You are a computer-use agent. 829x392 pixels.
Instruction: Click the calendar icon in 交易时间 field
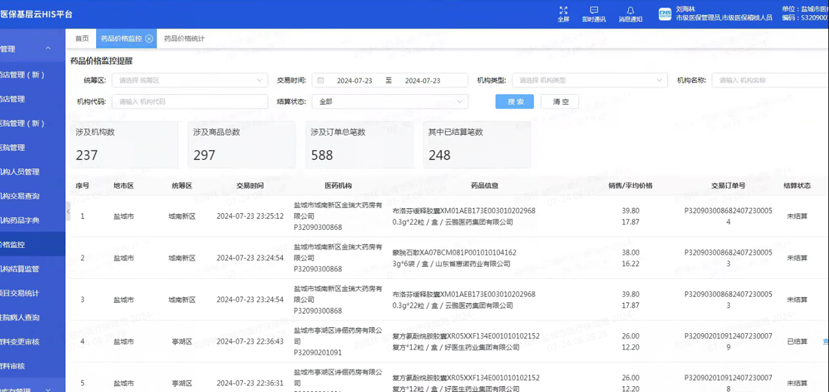click(321, 80)
